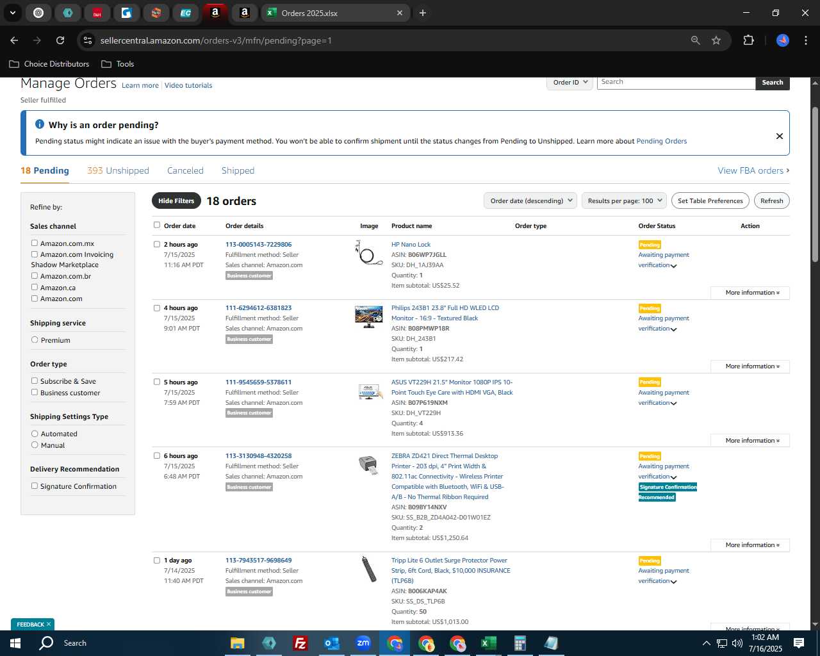
Task: Open the Choice Distributors bookmark folder
Action: [49, 64]
